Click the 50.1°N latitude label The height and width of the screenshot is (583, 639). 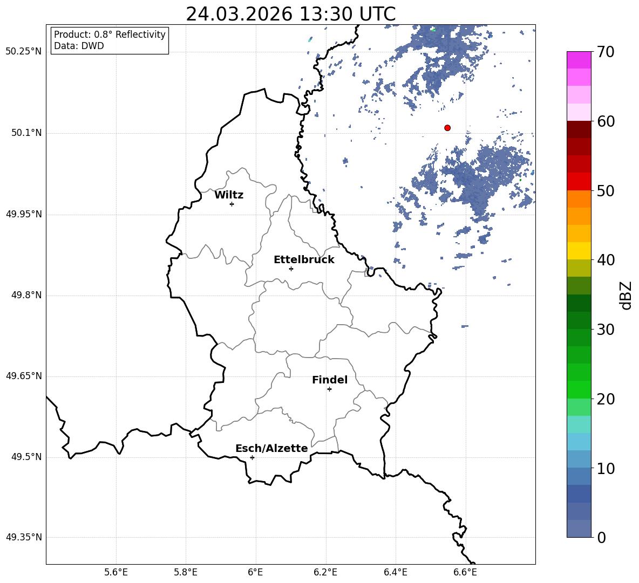[x=26, y=133]
